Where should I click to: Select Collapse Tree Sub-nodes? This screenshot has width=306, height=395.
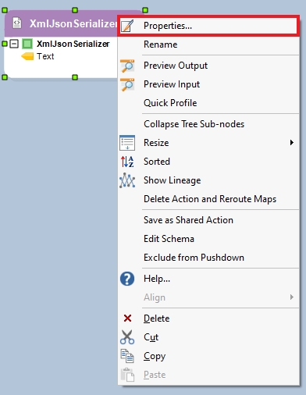(194, 124)
